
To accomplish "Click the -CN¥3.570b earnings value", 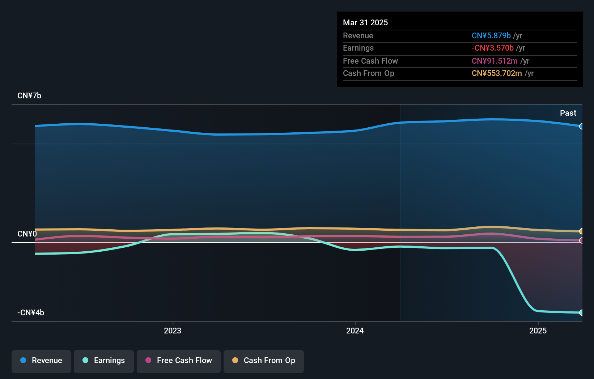I will (493, 48).
